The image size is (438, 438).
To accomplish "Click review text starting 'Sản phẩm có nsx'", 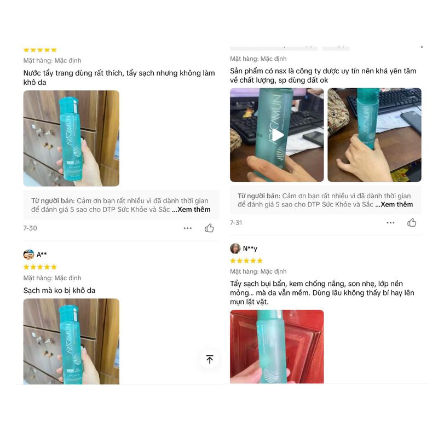I will click(x=323, y=76).
